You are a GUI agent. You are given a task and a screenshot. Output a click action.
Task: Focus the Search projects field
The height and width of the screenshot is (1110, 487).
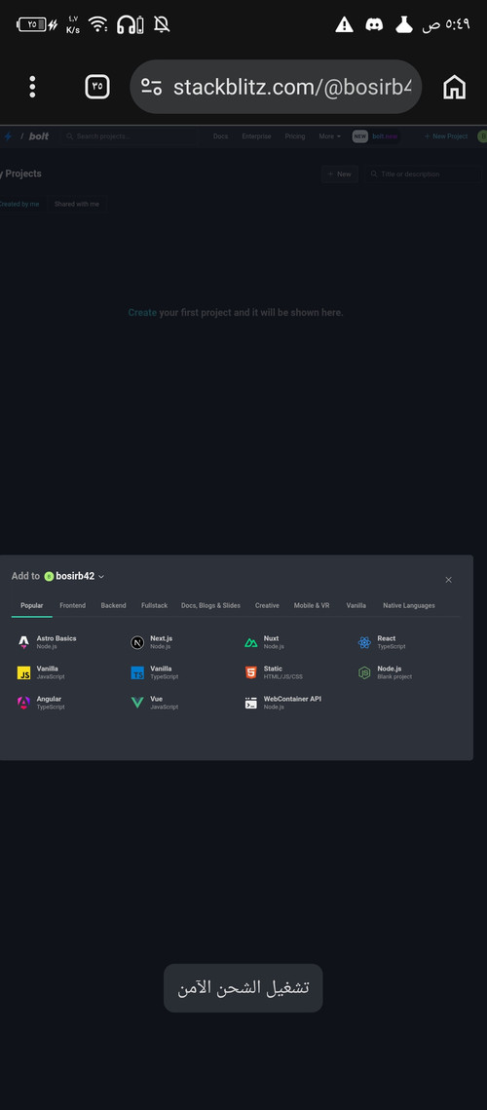click(x=131, y=135)
